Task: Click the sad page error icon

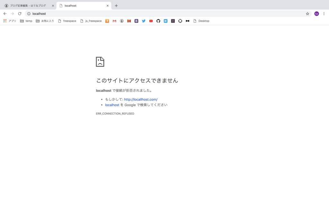Action: pos(100,62)
